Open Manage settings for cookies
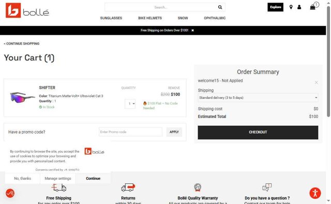 pyautogui.click(x=58, y=179)
